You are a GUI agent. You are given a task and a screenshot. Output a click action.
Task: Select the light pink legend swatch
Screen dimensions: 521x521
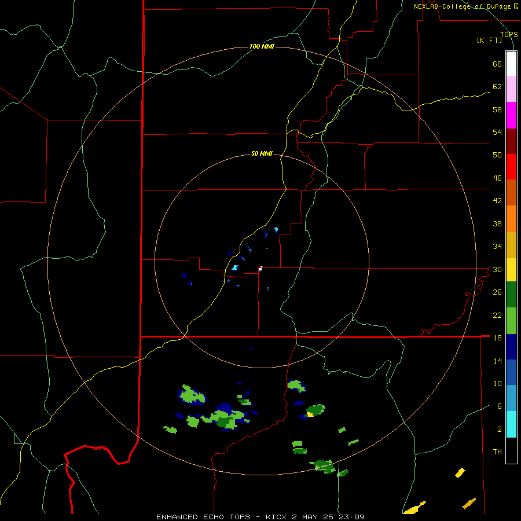511,89
